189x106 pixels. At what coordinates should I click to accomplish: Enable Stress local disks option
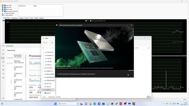[5, 13]
